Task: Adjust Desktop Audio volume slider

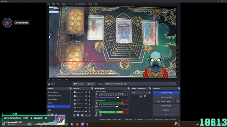Action: 118,97
